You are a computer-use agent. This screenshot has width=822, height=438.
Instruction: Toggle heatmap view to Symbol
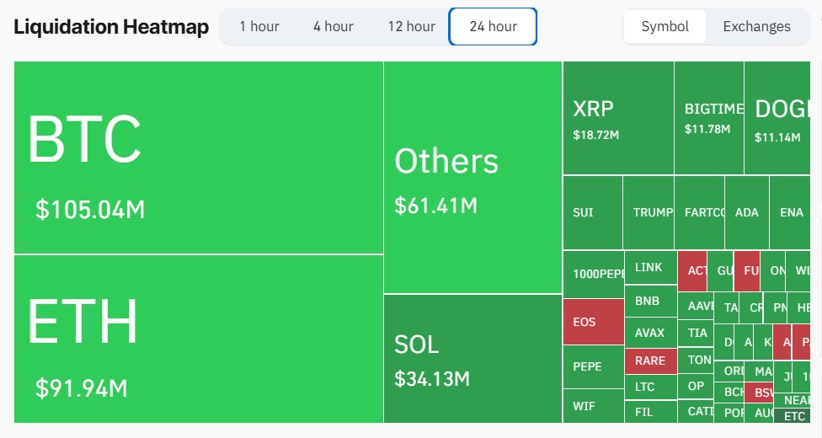pos(665,26)
